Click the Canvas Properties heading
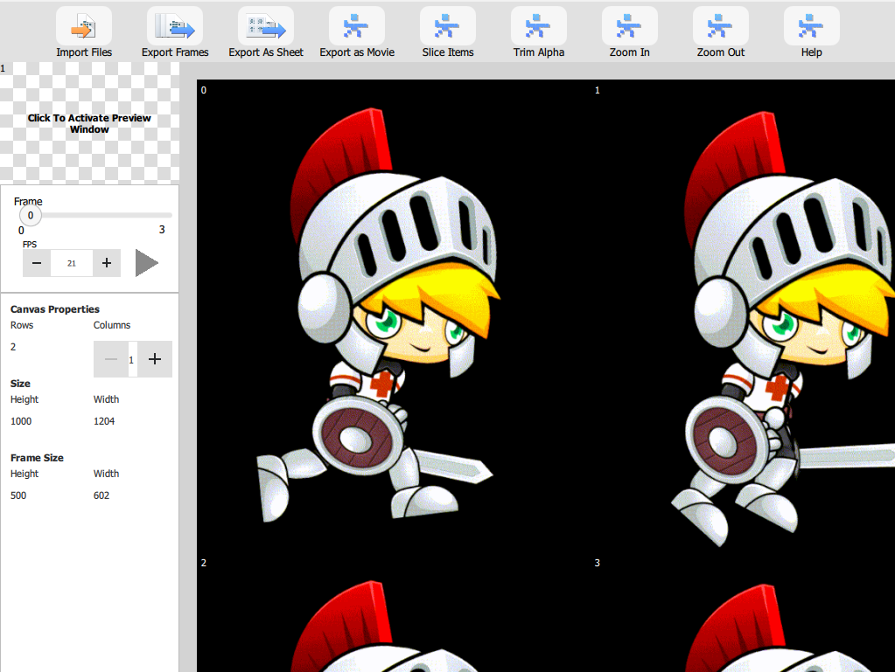 [55, 309]
